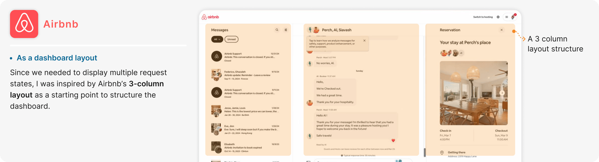Screen dimensions: 599x162
Task: Click Switch to hosting link
Action: click(x=483, y=17)
